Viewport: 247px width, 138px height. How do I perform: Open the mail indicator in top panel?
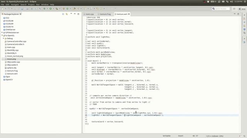click(x=223, y=2)
